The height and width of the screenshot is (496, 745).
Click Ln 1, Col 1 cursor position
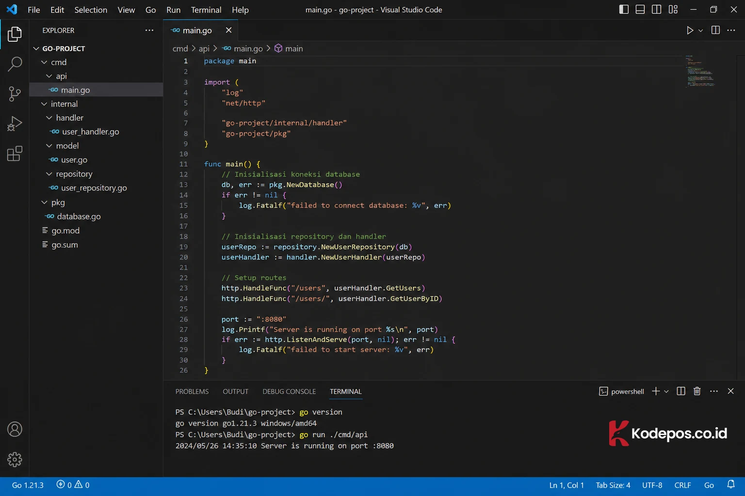coord(567,485)
